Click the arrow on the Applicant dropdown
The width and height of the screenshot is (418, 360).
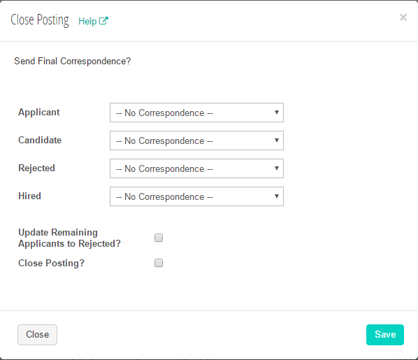tap(277, 113)
